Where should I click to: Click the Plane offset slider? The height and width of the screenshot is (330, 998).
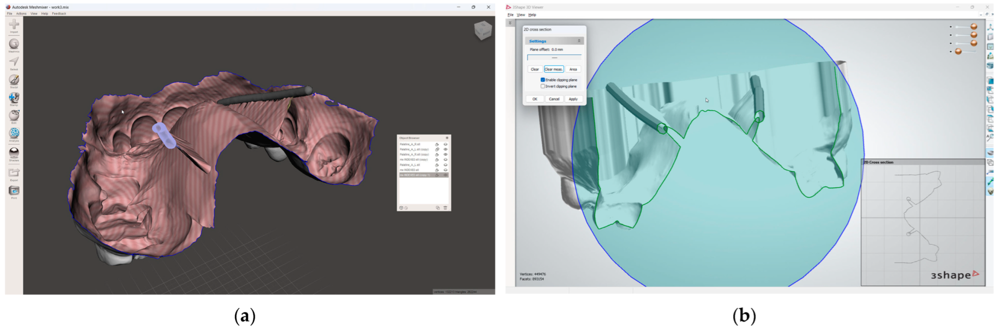pyautogui.click(x=554, y=58)
